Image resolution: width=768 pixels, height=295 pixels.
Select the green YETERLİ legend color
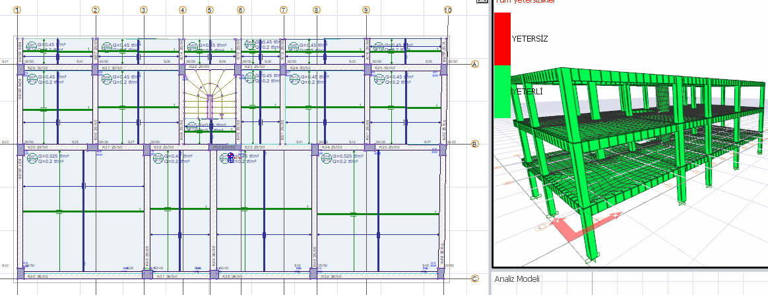(503, 92)
